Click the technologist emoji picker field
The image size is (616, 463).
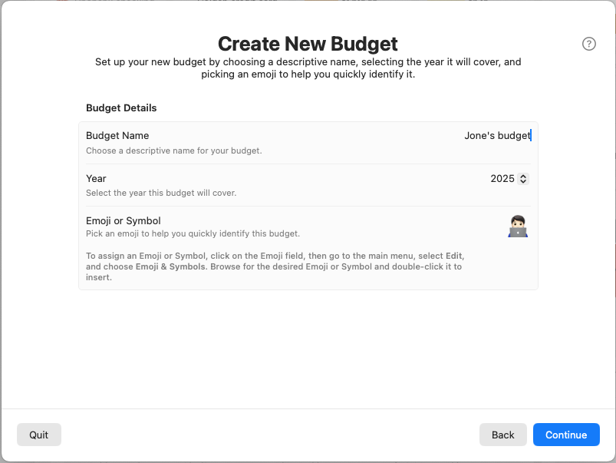pyautogui.click(x=518, y=227)
